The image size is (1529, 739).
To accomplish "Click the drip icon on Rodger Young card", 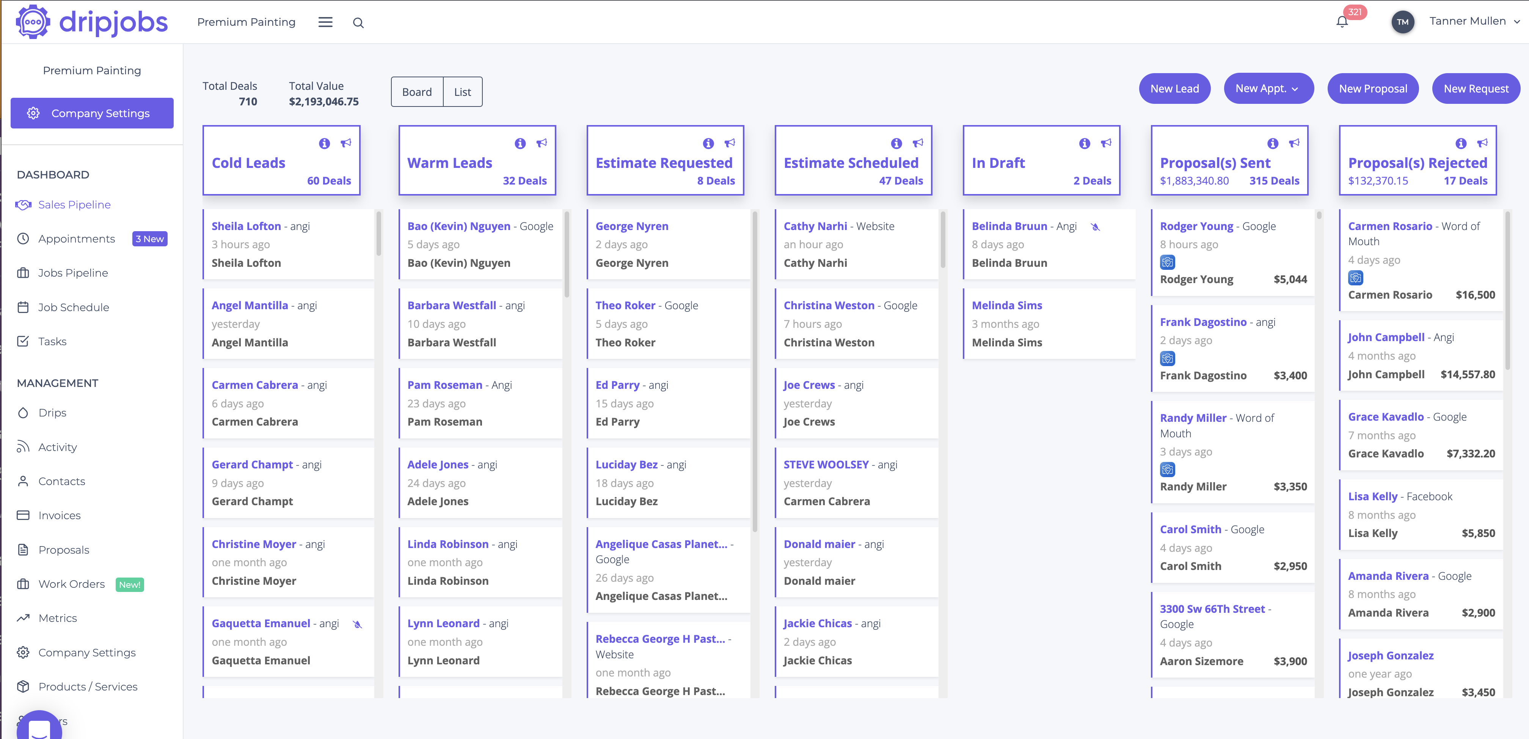I will coord(1168,261).
